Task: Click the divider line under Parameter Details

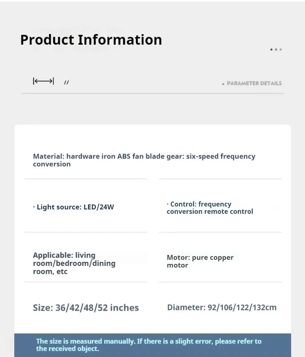Action: (x=152, y=94)
